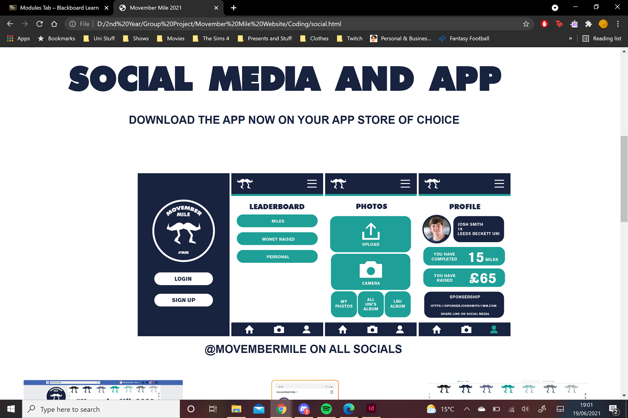Open the Reading list panel
The height and width of the screenshot is (418, 628).
602,39
